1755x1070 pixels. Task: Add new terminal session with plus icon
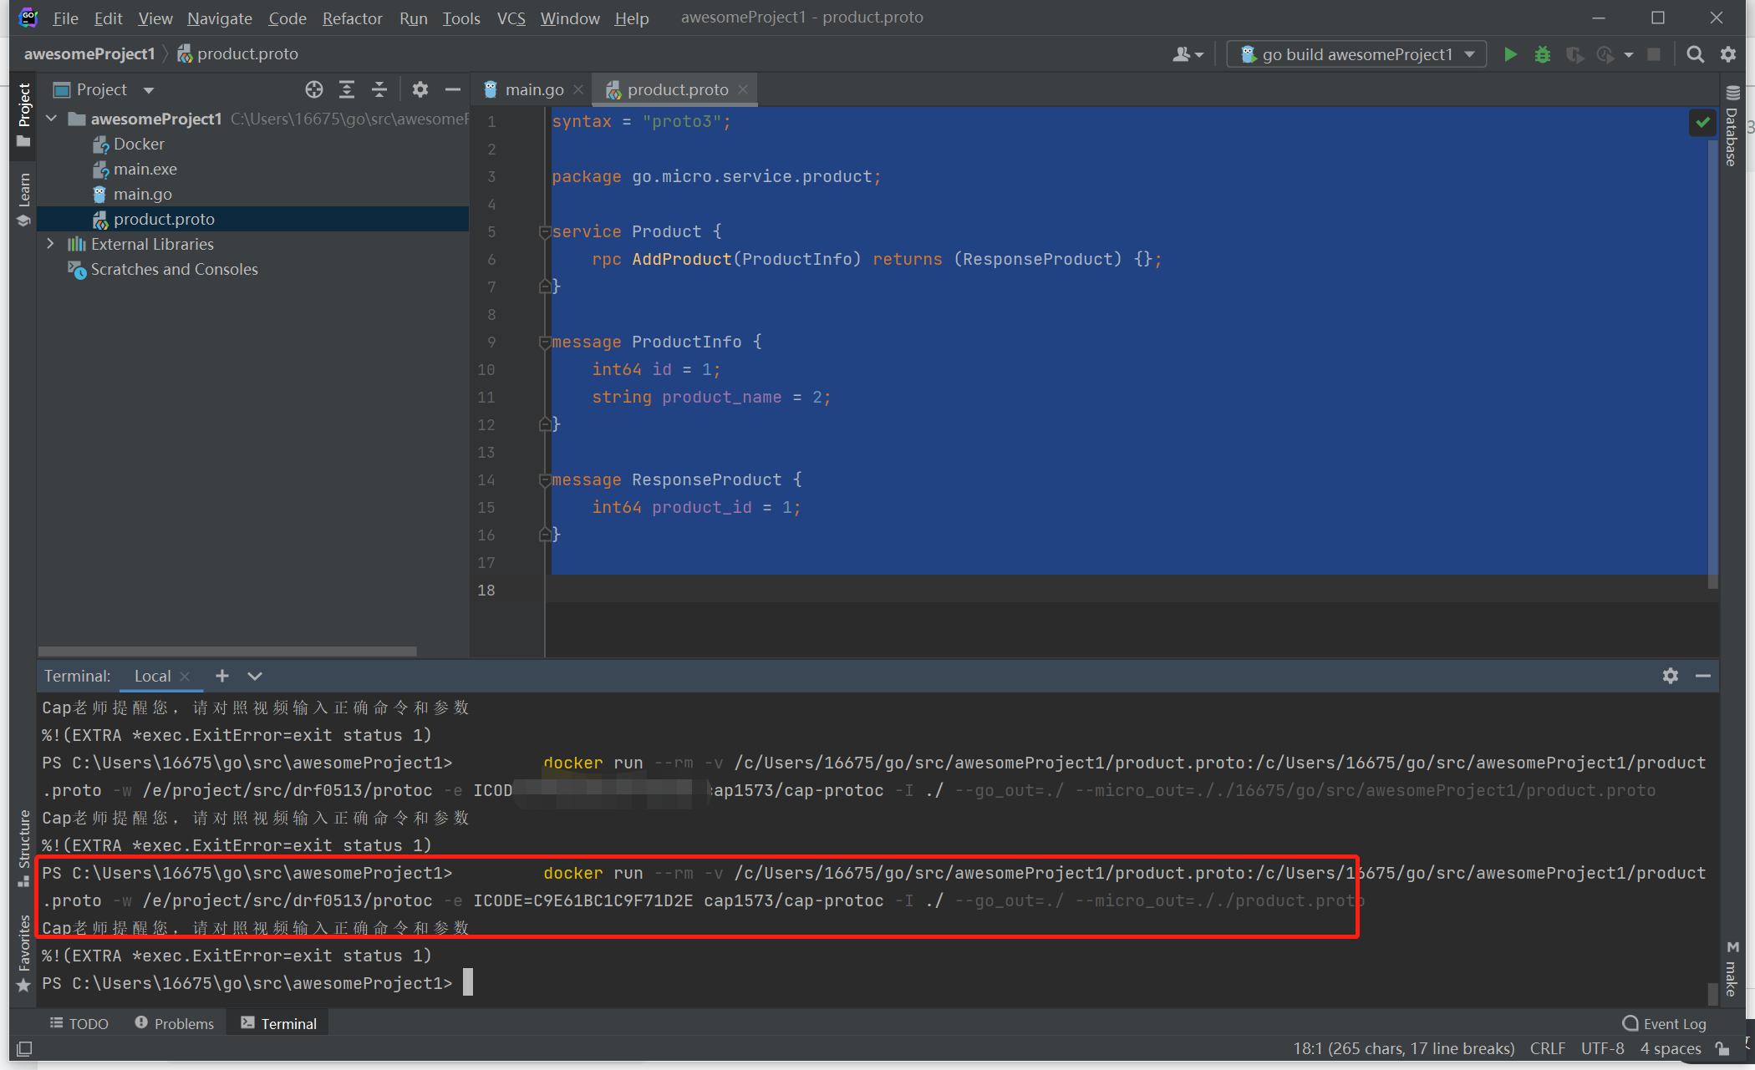pyautogui.click(x=221, y=676)
